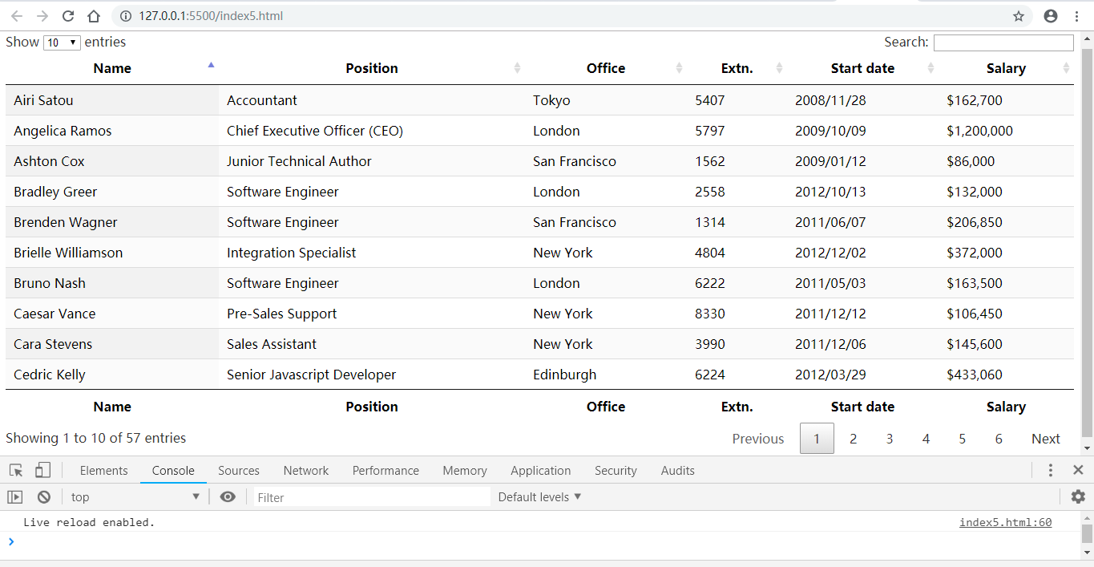This screenshot has height=567, width=1094.
Task: Open DevTools settings via the gear icon
Action: (x=1078, y=496)
